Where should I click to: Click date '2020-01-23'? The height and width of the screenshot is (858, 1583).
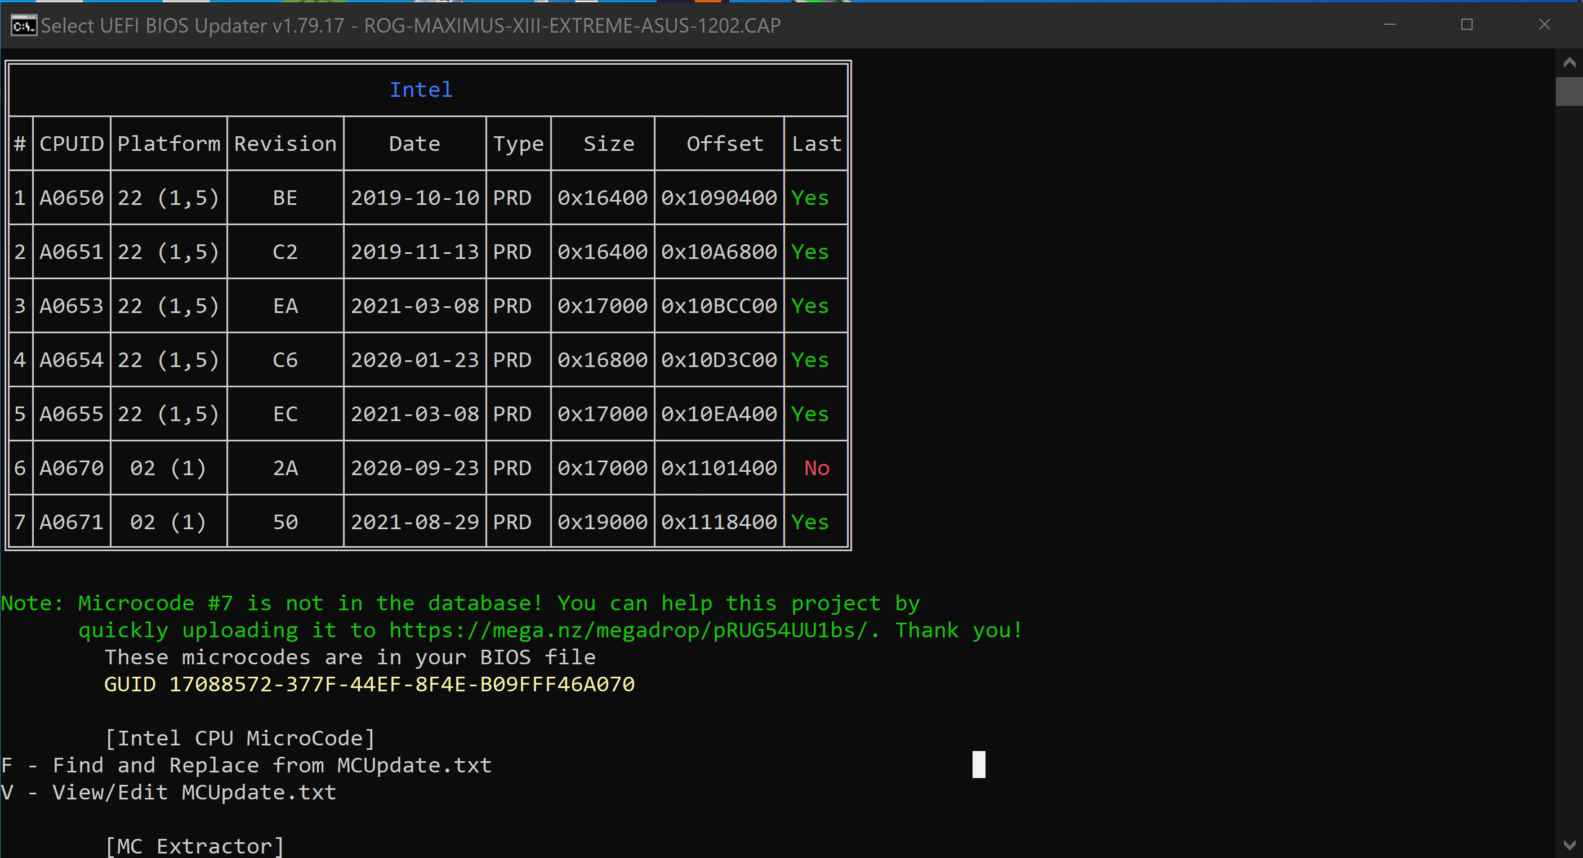click(415, 360)
